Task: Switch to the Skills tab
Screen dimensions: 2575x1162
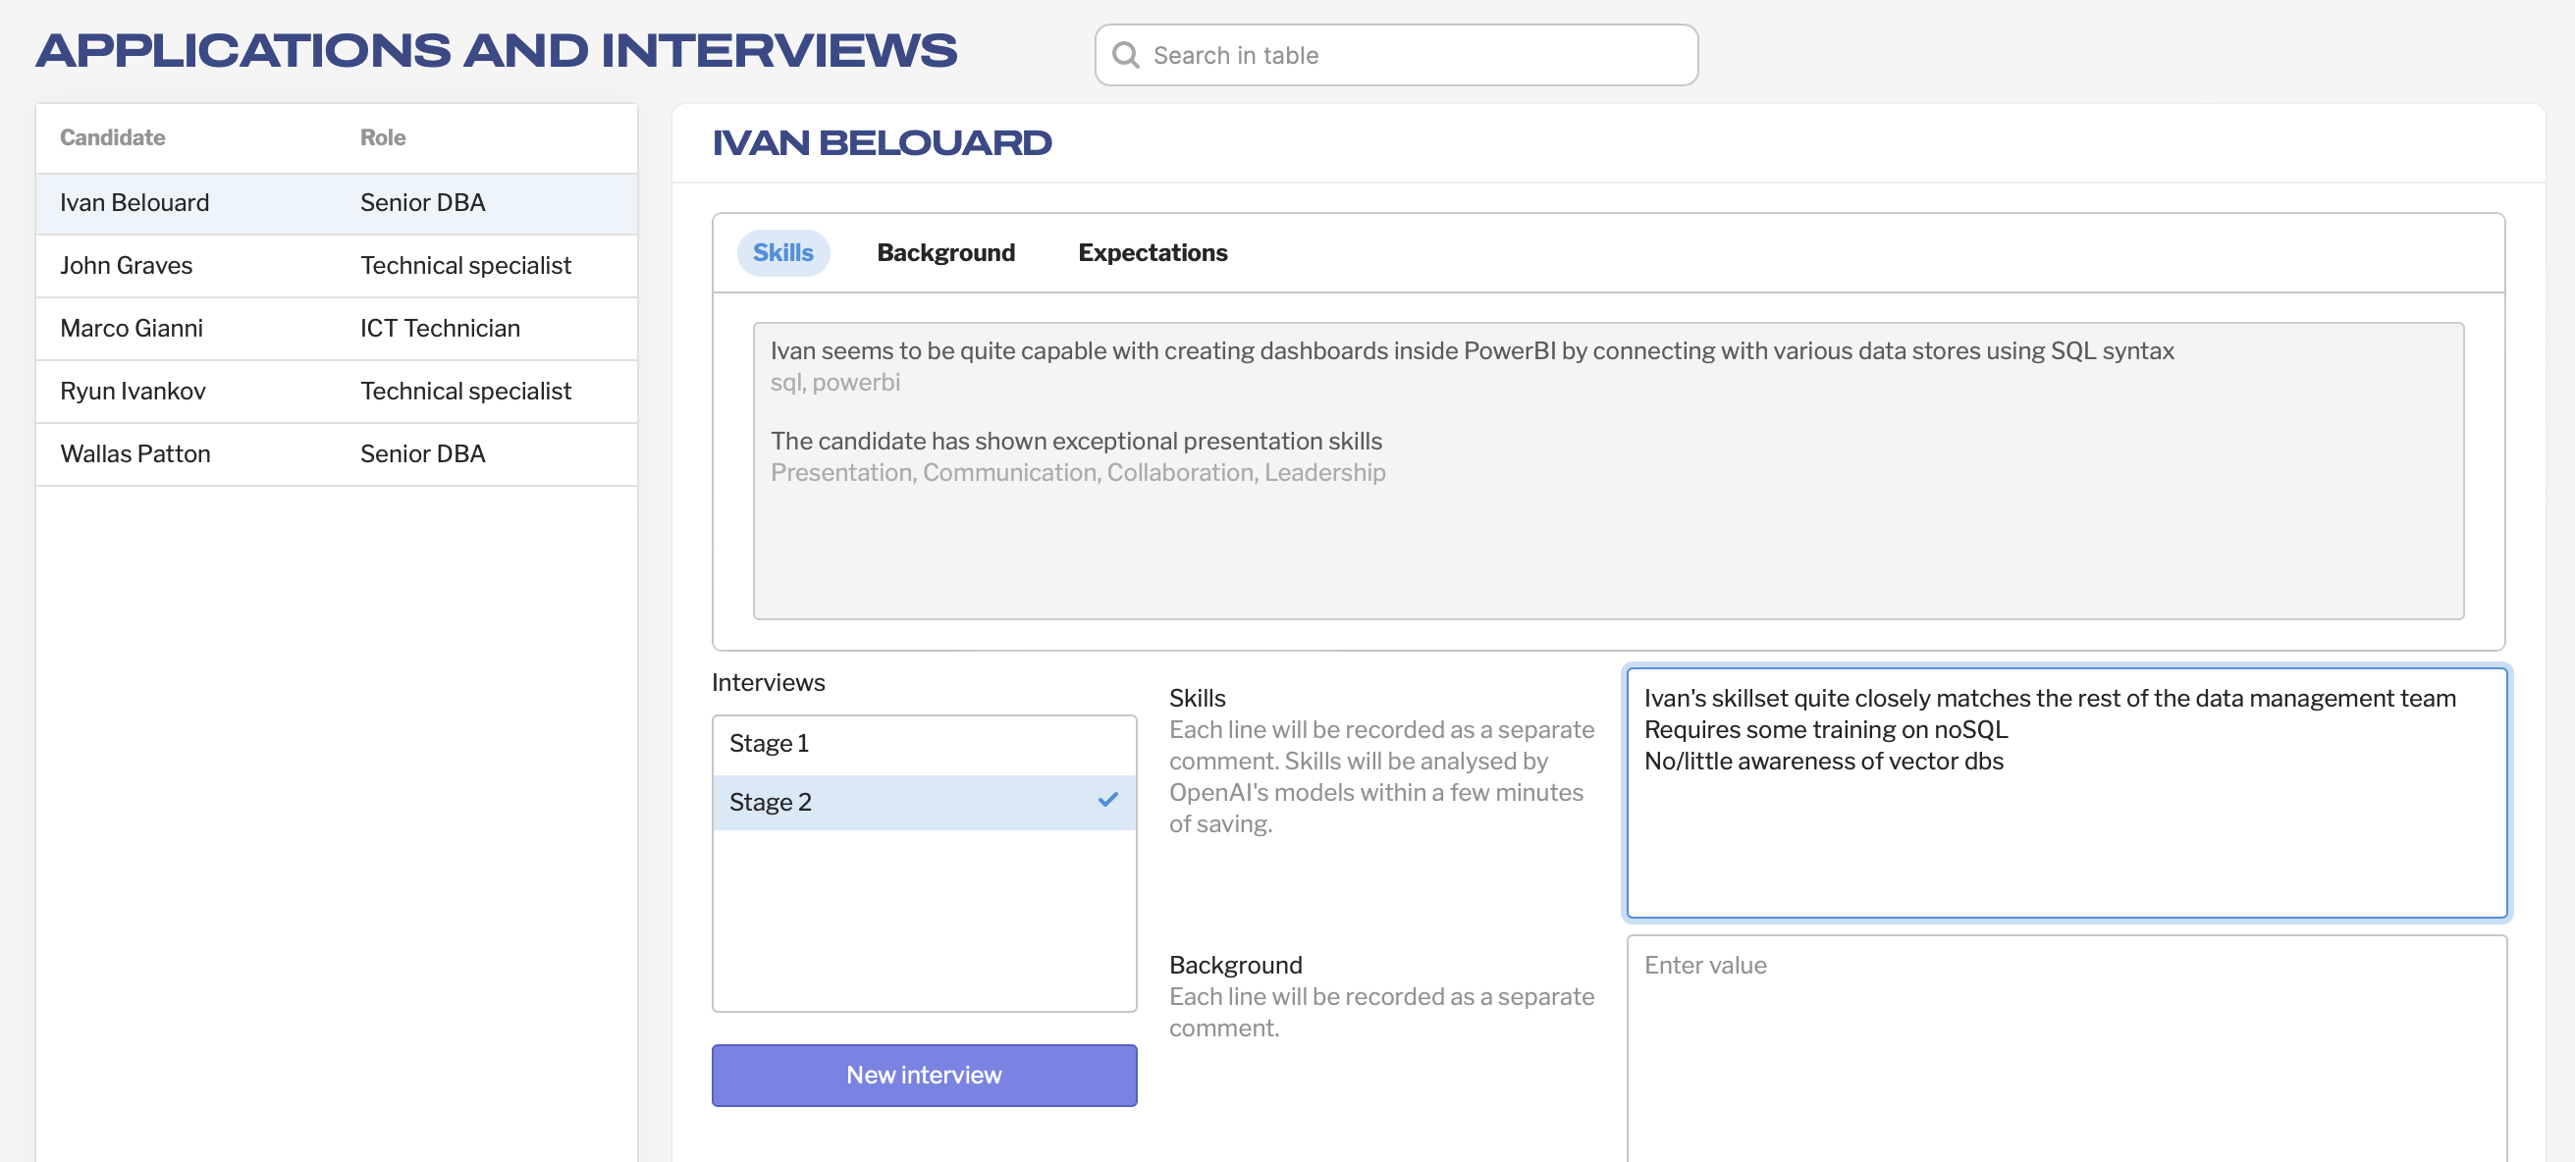Action: tap(782, 253)
